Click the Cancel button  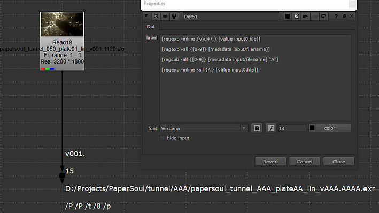click(x=305, y=162)
